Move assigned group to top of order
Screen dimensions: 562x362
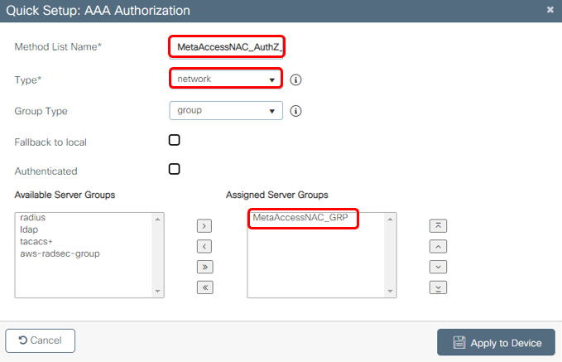(x=438, y=226)
